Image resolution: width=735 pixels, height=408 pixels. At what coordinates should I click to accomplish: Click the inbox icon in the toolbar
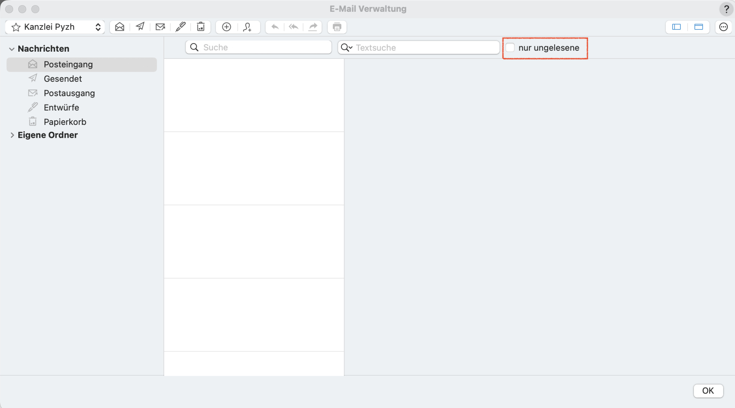(x=120, y=27)
